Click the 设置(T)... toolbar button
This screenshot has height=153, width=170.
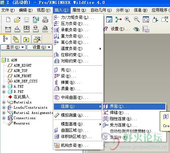point(120,29)
